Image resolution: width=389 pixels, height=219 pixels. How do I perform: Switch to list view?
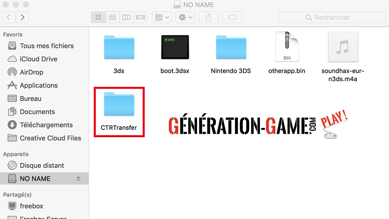[113, 17]
